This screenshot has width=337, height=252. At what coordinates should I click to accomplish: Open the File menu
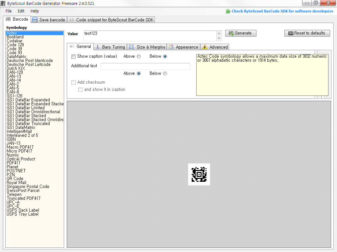[9, 11]
